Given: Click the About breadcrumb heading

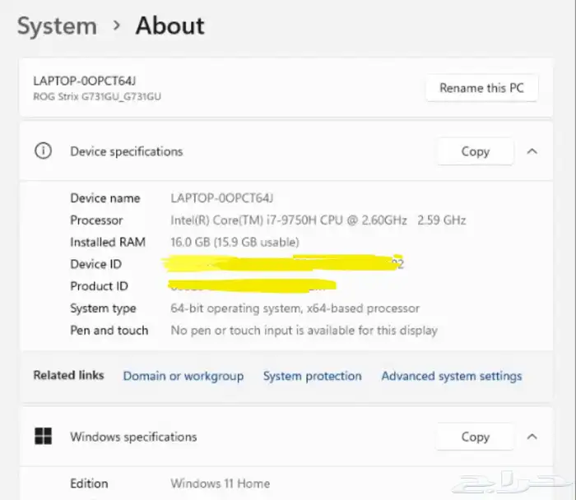Looking at the screenshot, I should 170,25.
